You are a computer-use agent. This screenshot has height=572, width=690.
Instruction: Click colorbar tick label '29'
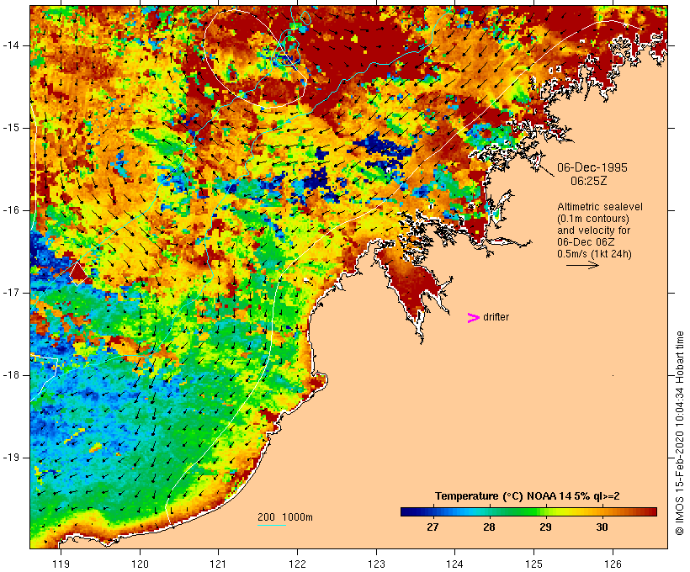coord(545,527)
